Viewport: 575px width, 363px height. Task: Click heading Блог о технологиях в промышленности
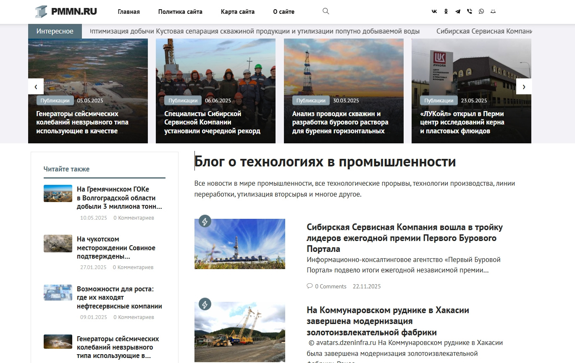click(325, 162)
